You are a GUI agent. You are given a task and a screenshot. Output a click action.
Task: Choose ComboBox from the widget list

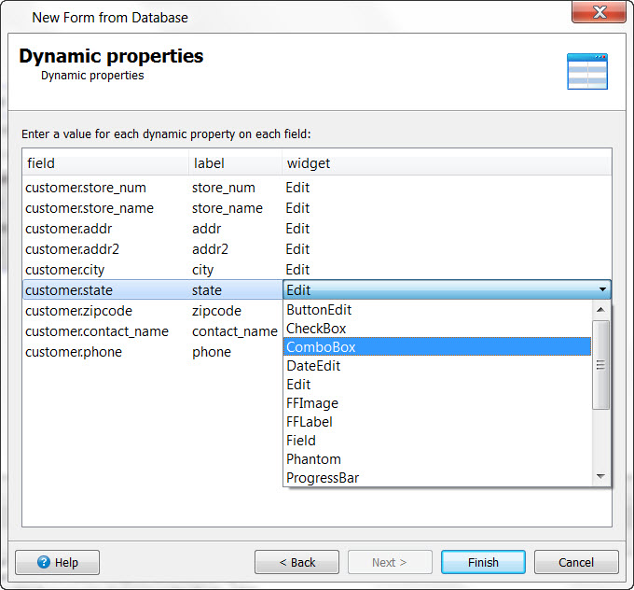coord(321,346)
